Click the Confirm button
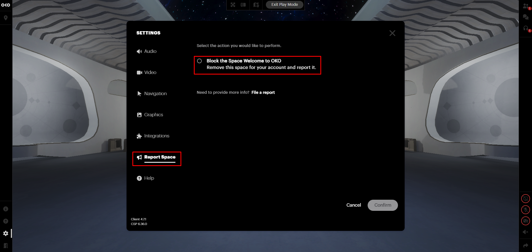Viewport: 532px width, 252px height. pos(383,205)
